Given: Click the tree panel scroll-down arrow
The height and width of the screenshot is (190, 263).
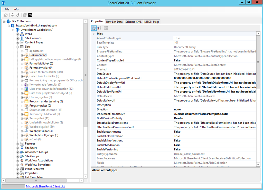Looking at the screenshot, I should click(86, 176).
